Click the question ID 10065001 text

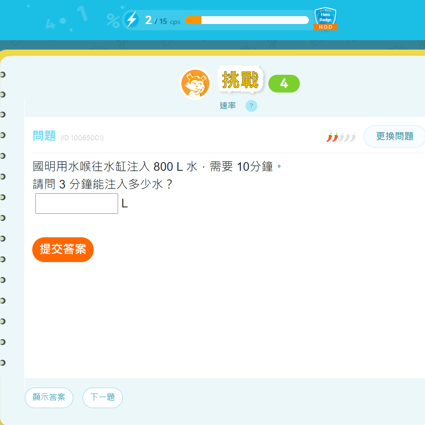82,138
